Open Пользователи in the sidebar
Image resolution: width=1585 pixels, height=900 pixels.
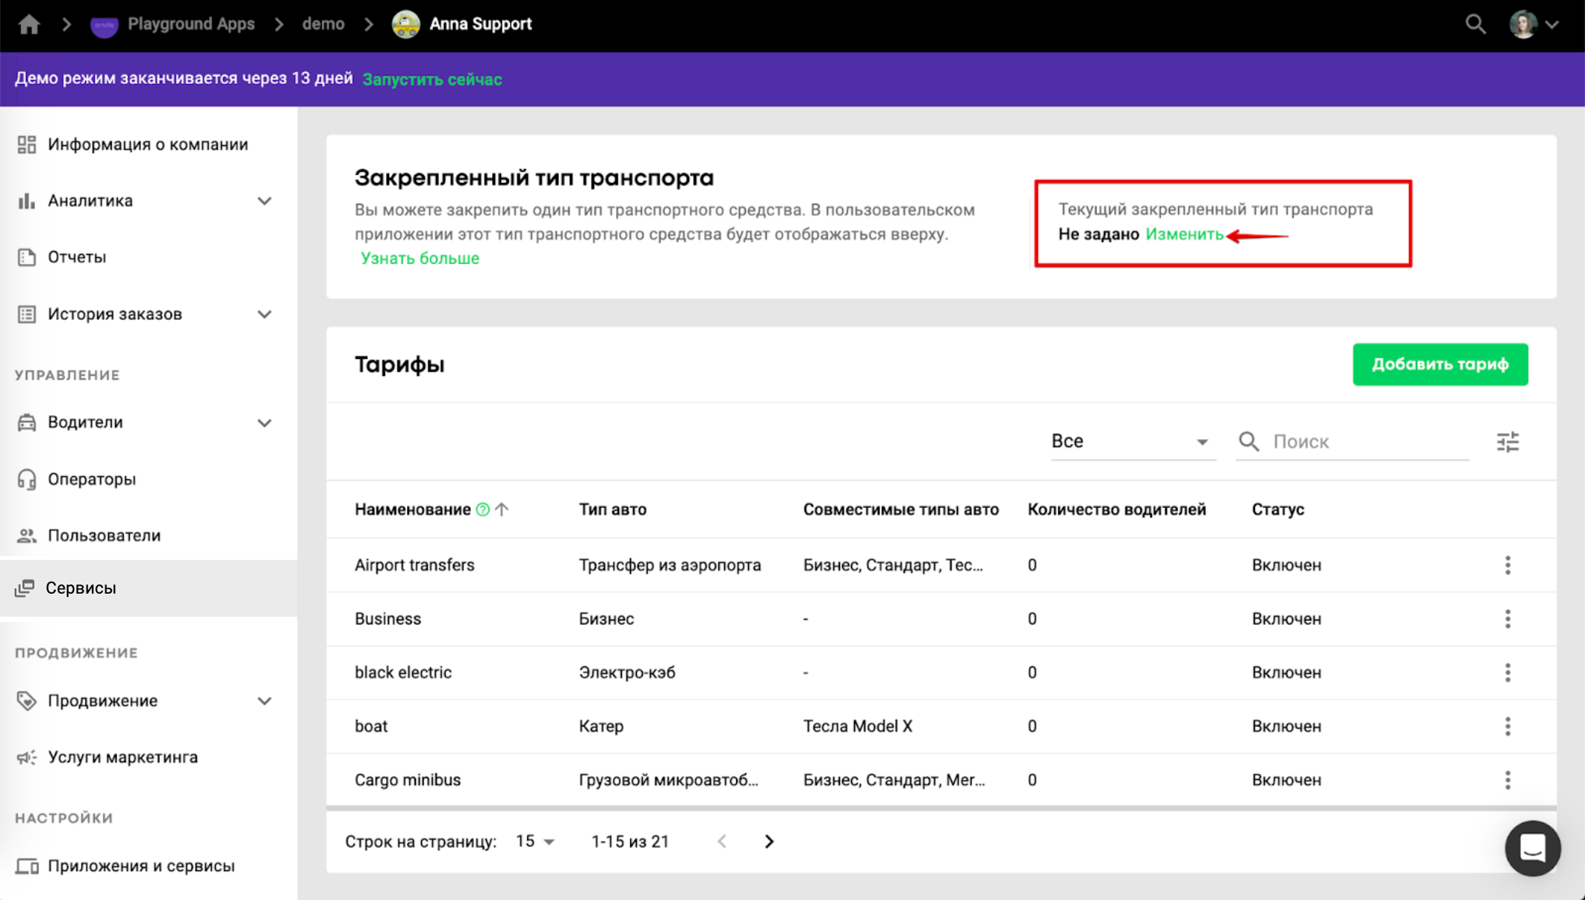pyautogui.click(x=104, y=535)
